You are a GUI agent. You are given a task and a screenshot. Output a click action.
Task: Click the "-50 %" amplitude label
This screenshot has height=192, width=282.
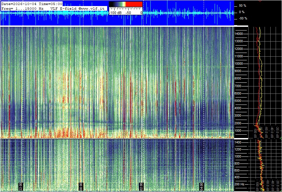coord(243,18)
